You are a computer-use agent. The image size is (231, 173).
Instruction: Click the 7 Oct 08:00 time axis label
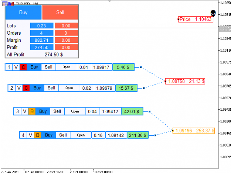pos(79,172)
